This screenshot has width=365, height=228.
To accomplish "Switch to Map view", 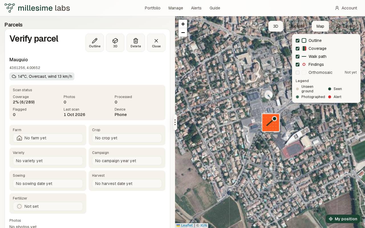I will [x=320, y=26].
